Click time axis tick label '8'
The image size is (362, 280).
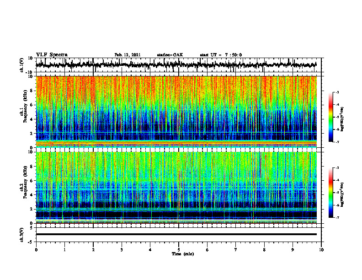pyautogui.click(x=264, y=250)
